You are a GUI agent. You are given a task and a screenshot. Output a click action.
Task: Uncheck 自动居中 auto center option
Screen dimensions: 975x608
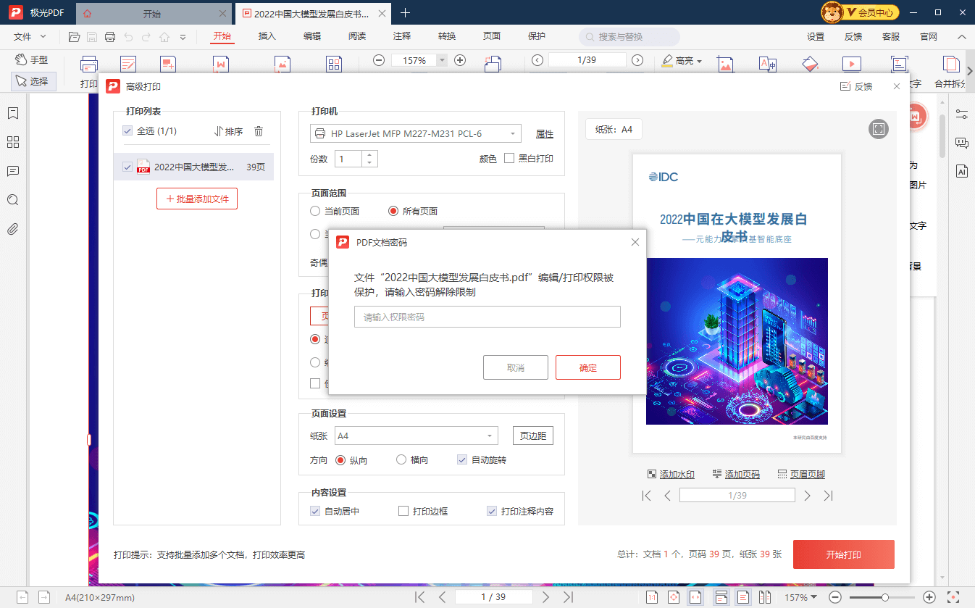[x=314, y=511]
